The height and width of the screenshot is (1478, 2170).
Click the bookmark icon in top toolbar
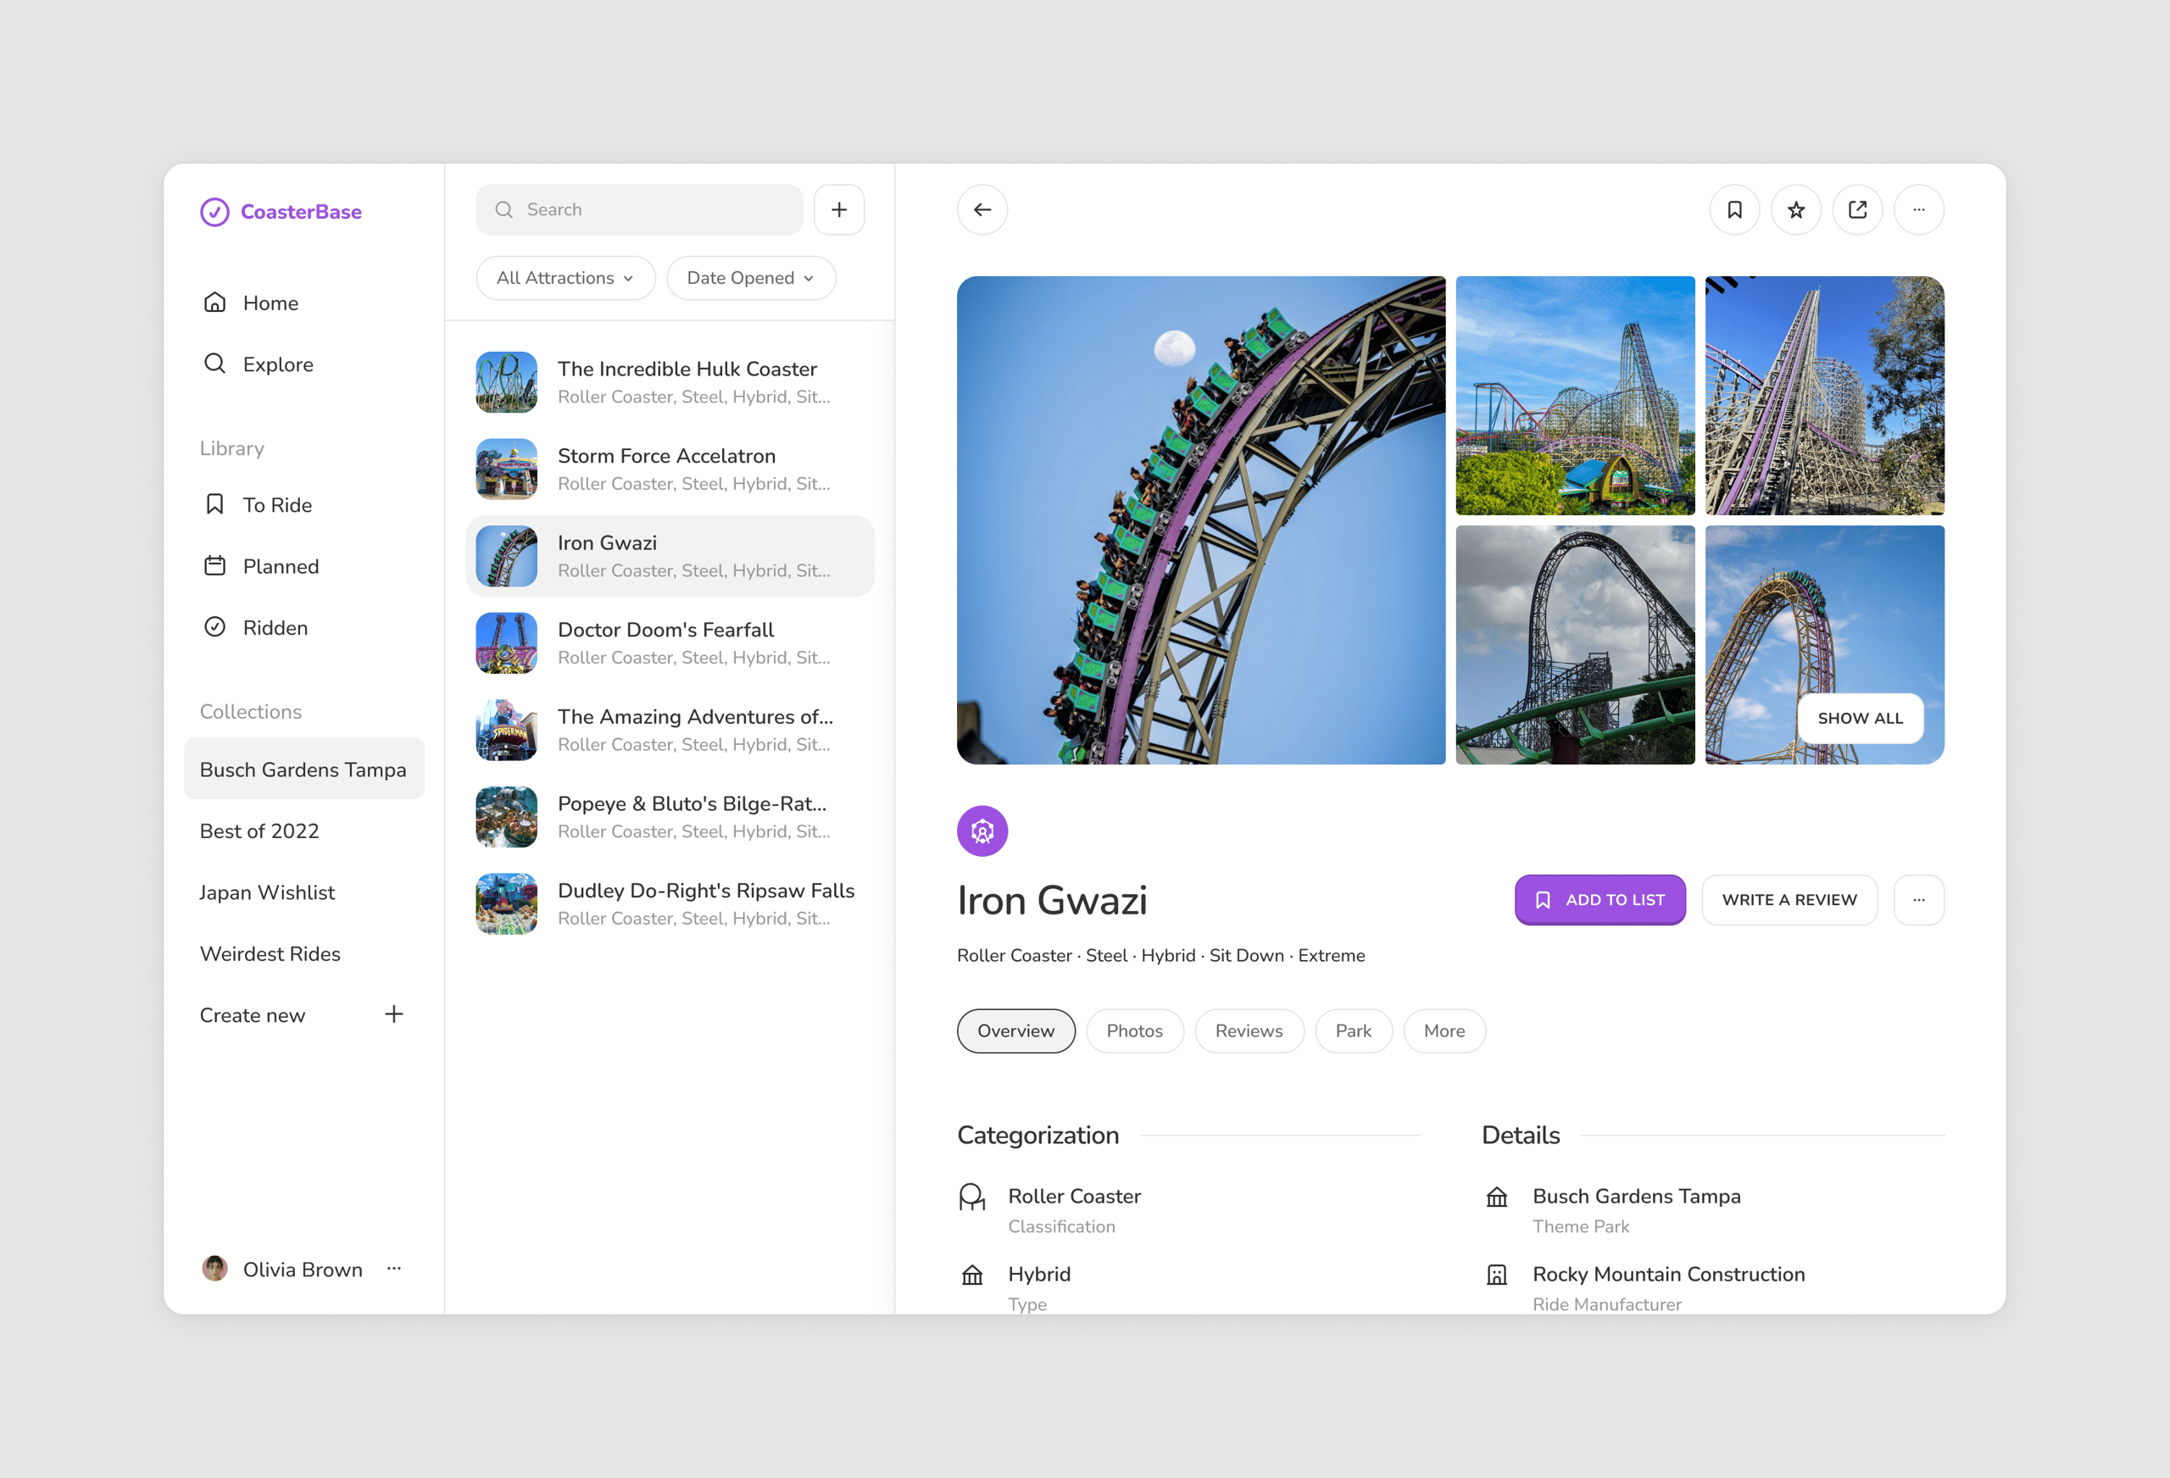(1734, 209)
